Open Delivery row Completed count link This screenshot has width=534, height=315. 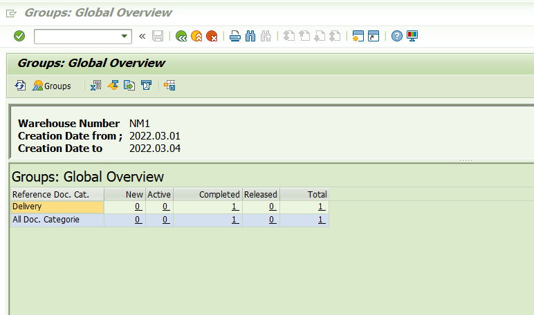point(234,207)
